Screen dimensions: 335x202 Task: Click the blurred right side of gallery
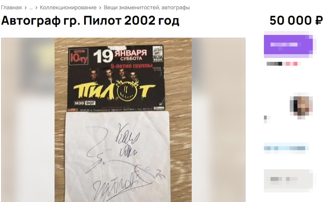(218, 120)
